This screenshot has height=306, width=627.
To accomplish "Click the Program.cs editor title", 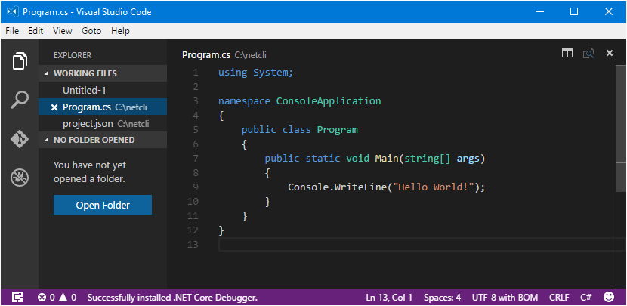I will click(x=206, y=55).
